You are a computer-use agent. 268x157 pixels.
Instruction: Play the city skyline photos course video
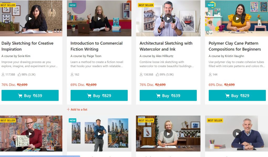coord(99,134)
